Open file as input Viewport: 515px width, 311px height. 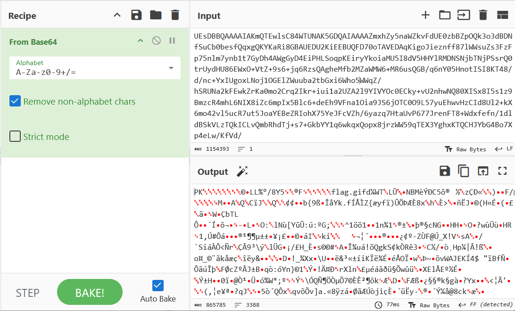tap(464, 15)
